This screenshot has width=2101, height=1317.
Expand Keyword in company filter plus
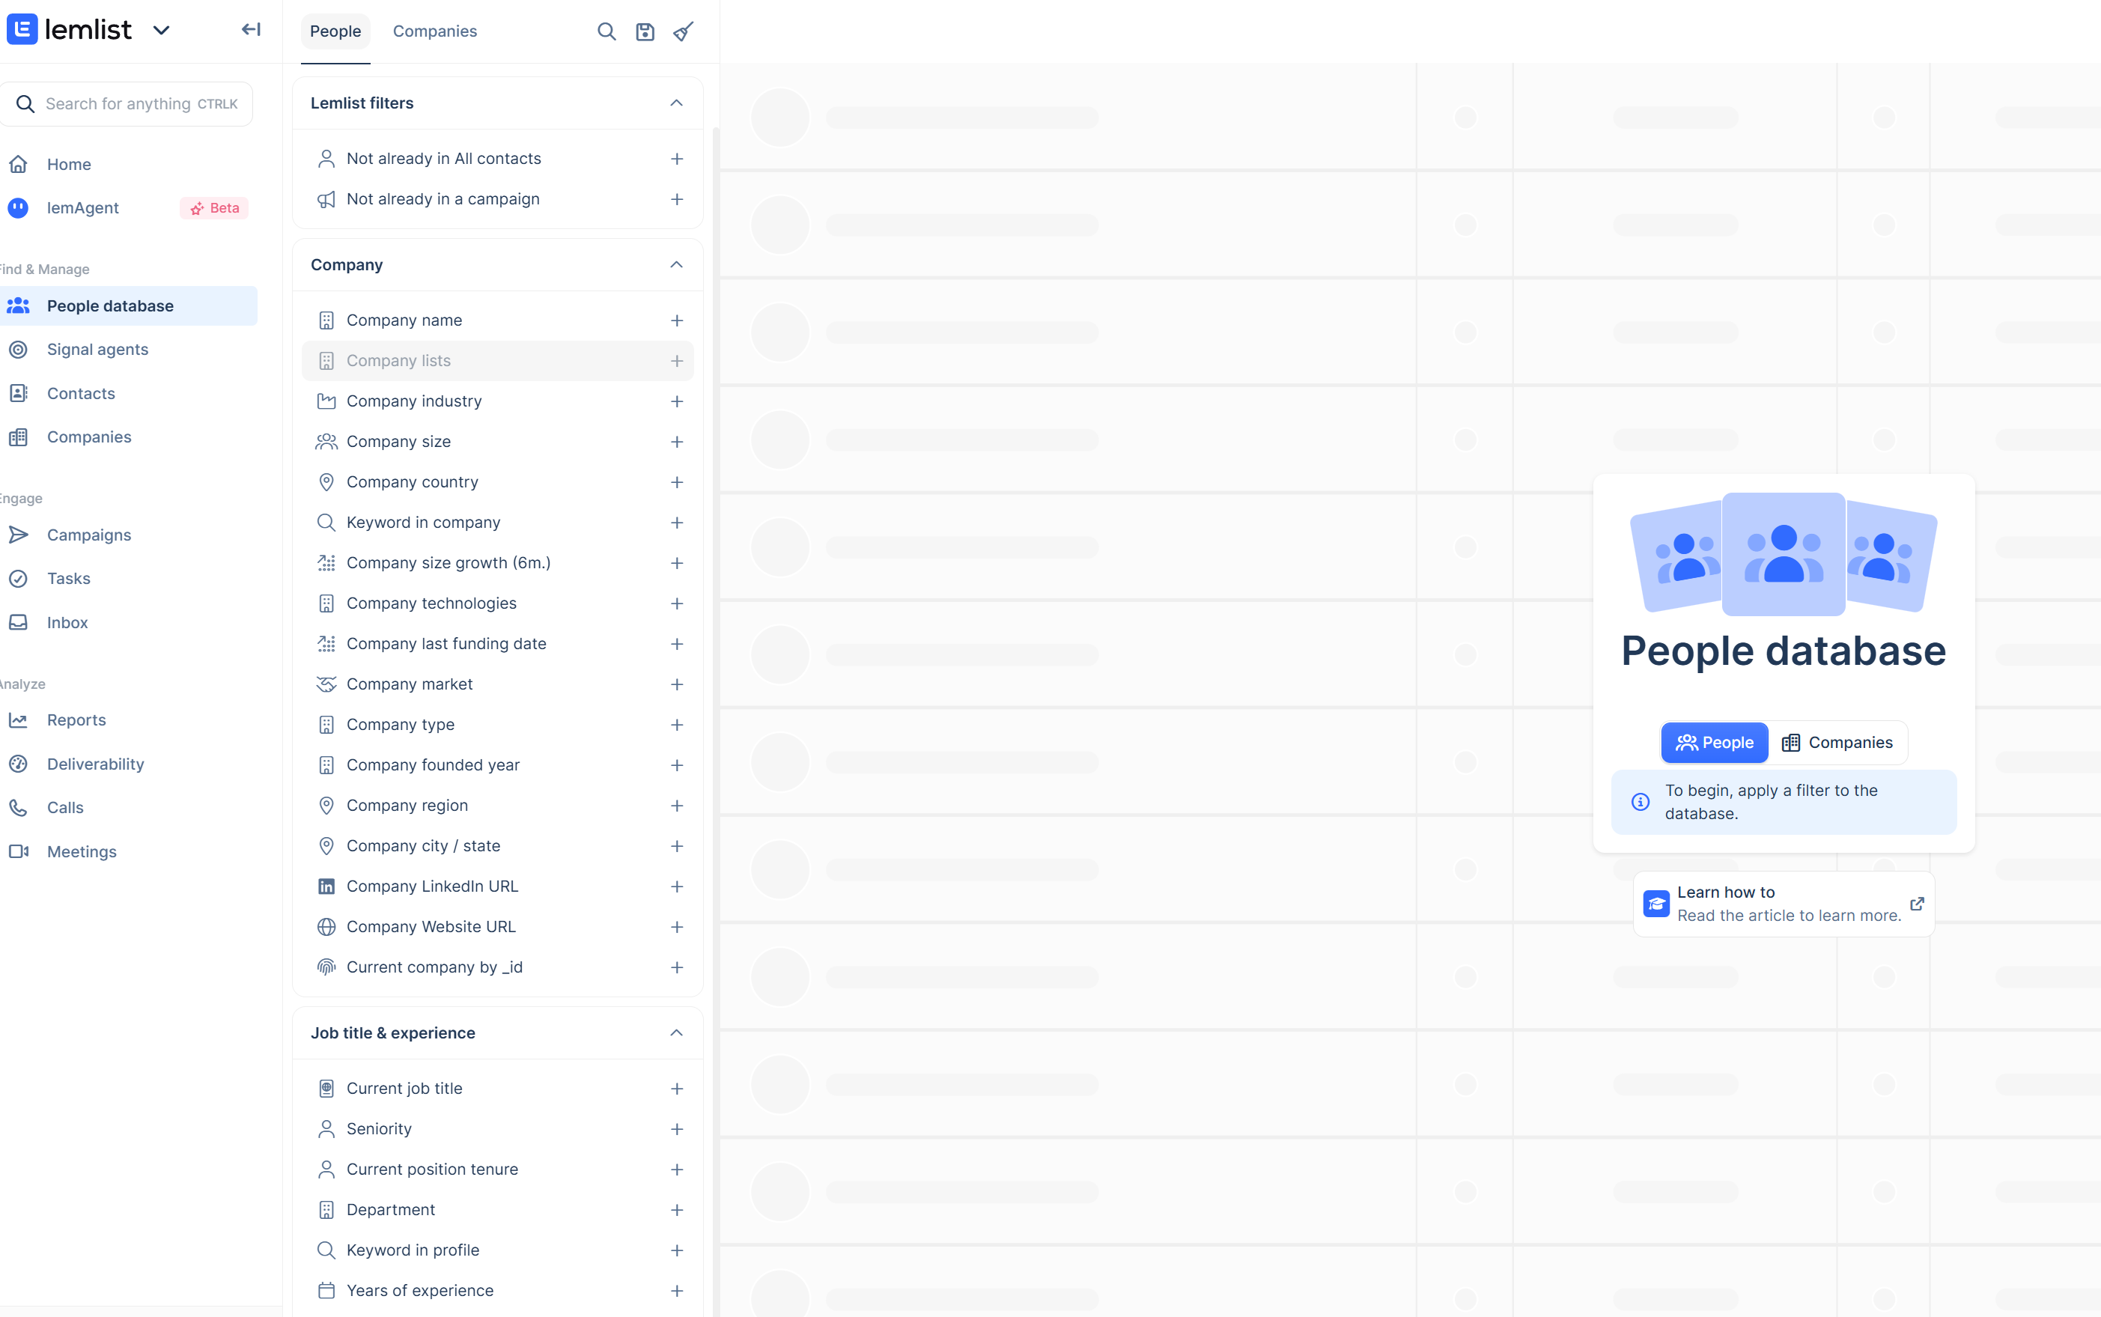(677, 523)
